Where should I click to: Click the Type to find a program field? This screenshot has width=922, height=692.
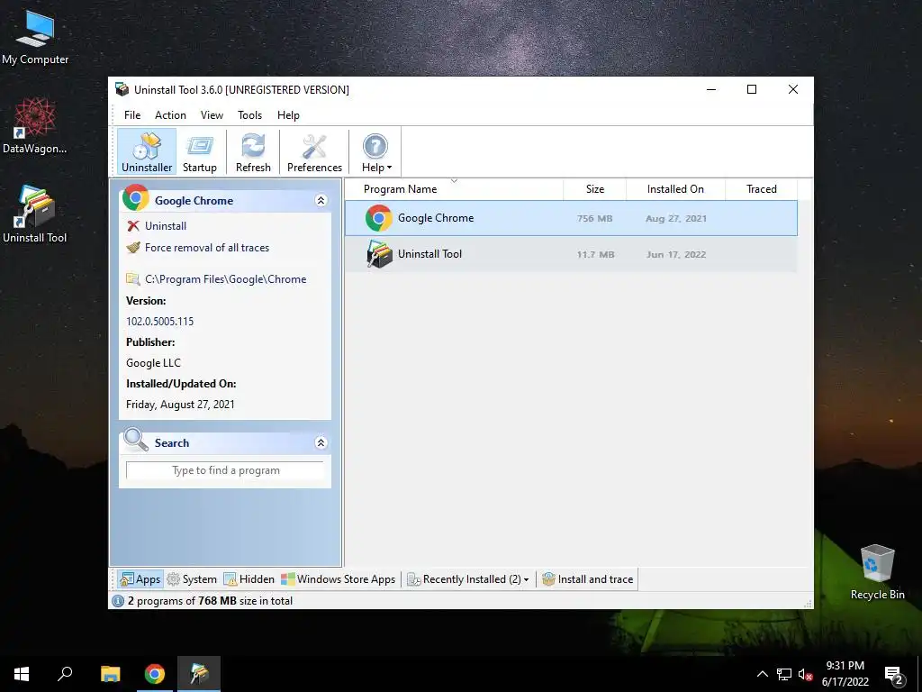[x=225, y=470]
